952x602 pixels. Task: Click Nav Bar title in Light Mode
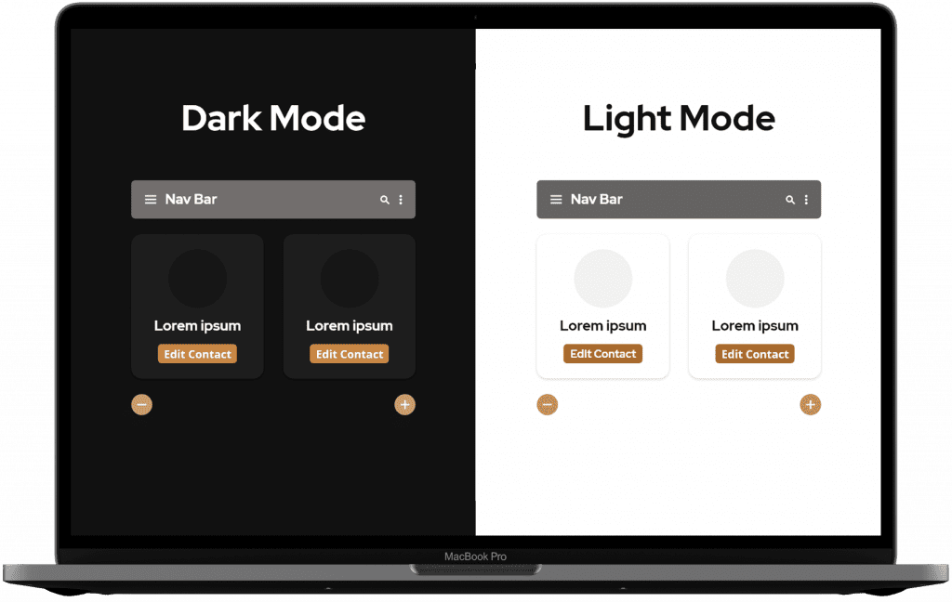[x=596, y=200]
